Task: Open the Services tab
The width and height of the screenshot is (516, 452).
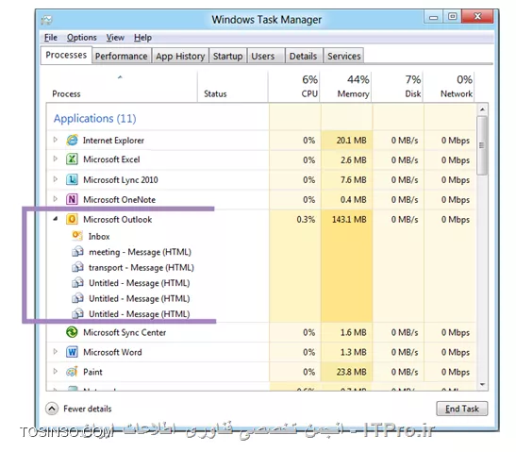Action: 344,56
